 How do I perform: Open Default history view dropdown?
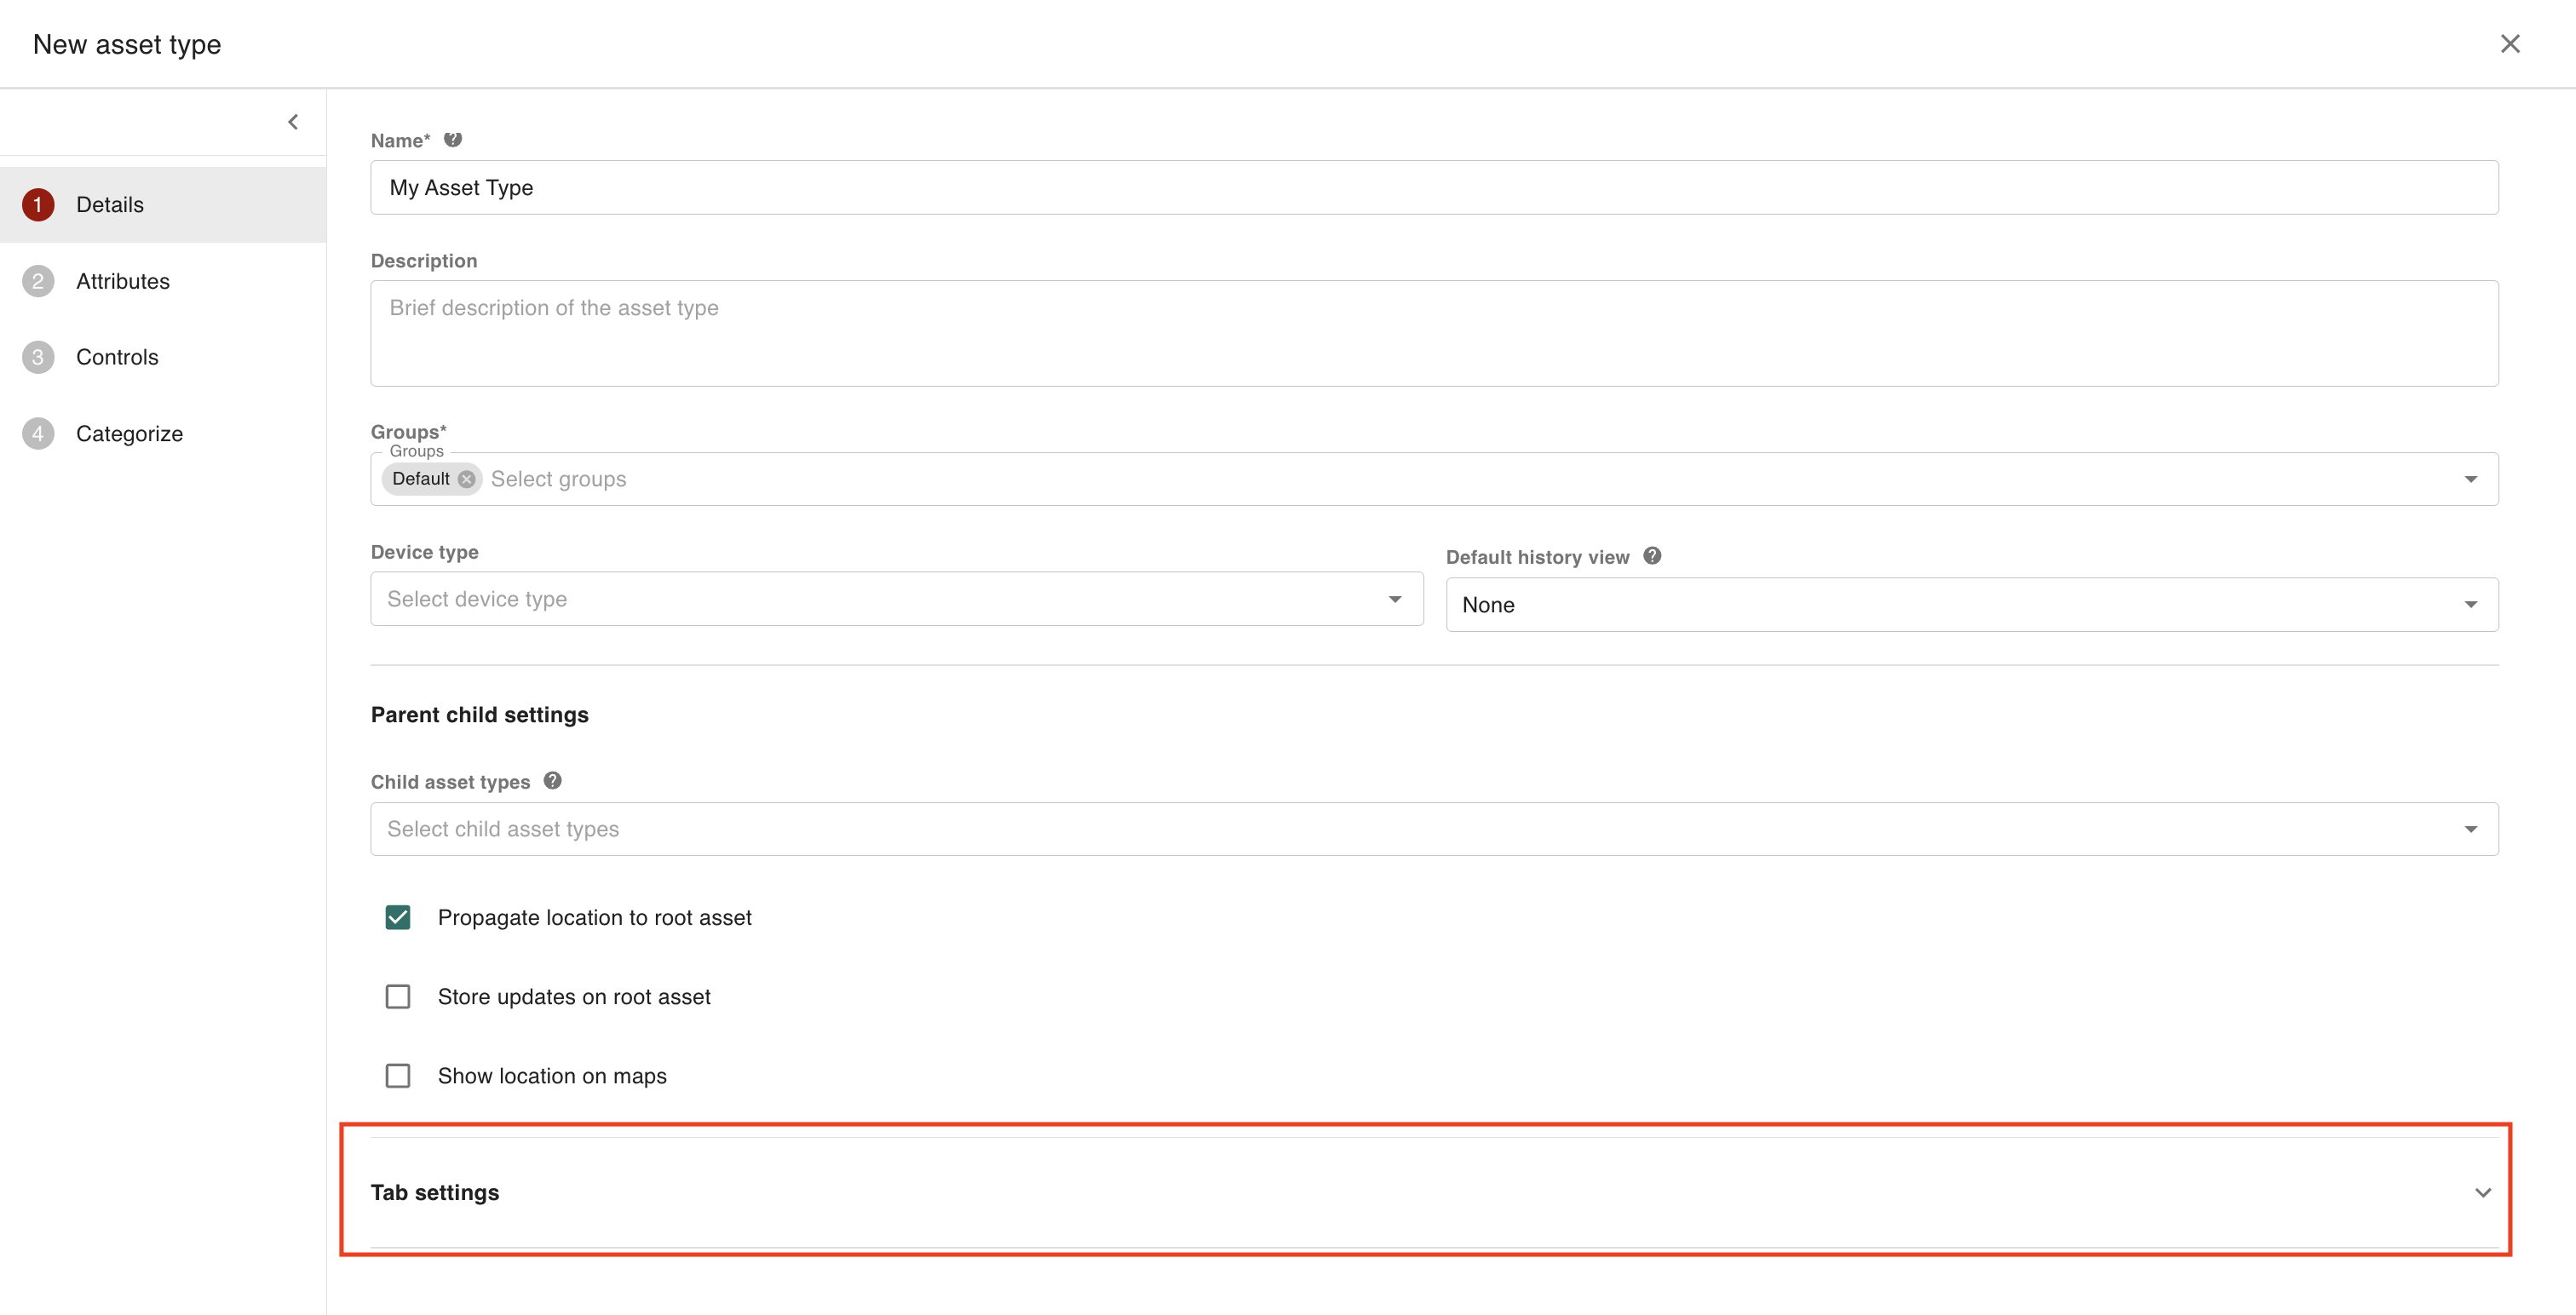pyautogui.click(x=1971, y=605)
